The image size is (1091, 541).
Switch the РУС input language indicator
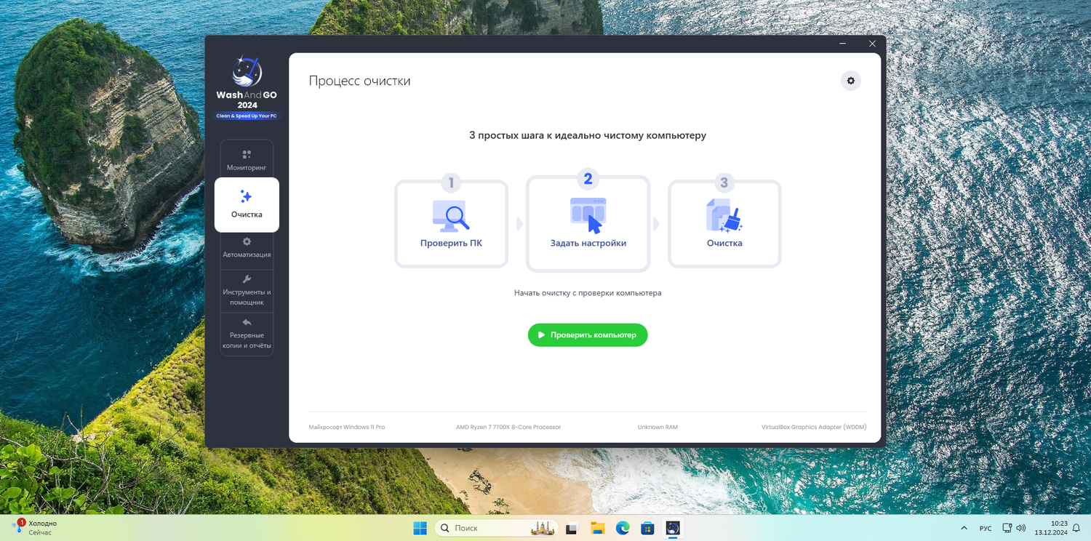[x=986, y=528]
